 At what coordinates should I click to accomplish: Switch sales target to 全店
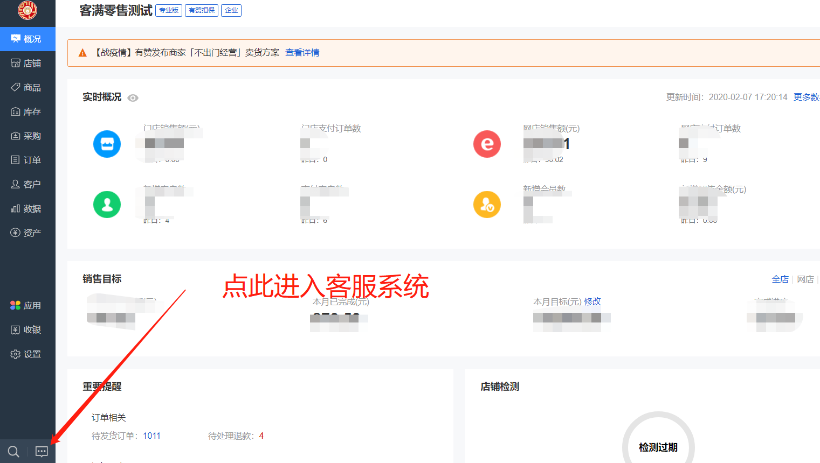[780, 279]
